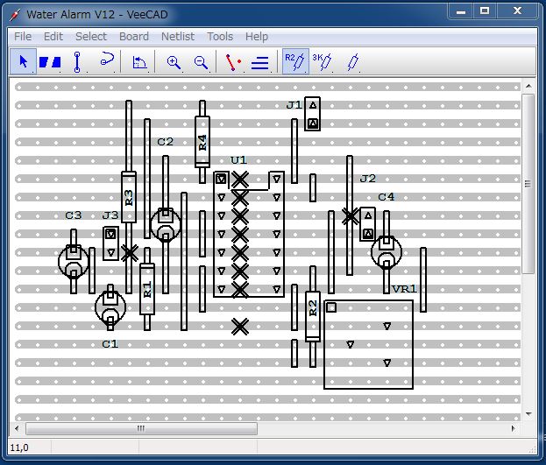Click the U1 label text

[x=238, y=160]
